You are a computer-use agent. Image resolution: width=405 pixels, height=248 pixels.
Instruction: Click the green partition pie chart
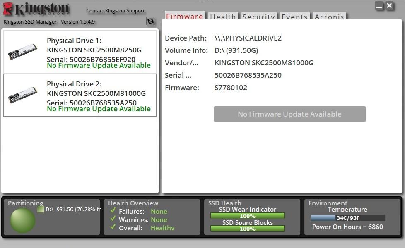pos(22,221)
